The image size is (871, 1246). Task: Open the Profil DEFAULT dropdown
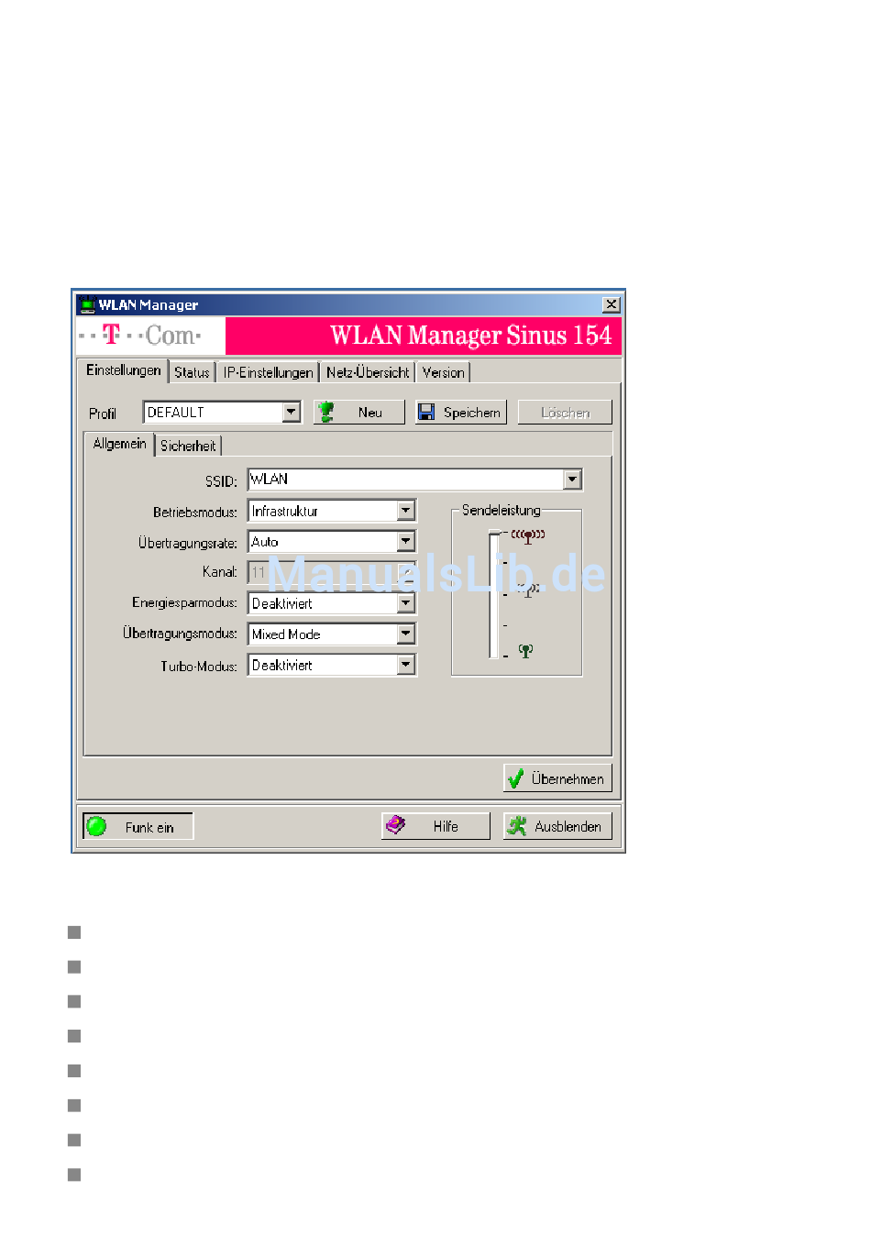(x=292, y=412)
